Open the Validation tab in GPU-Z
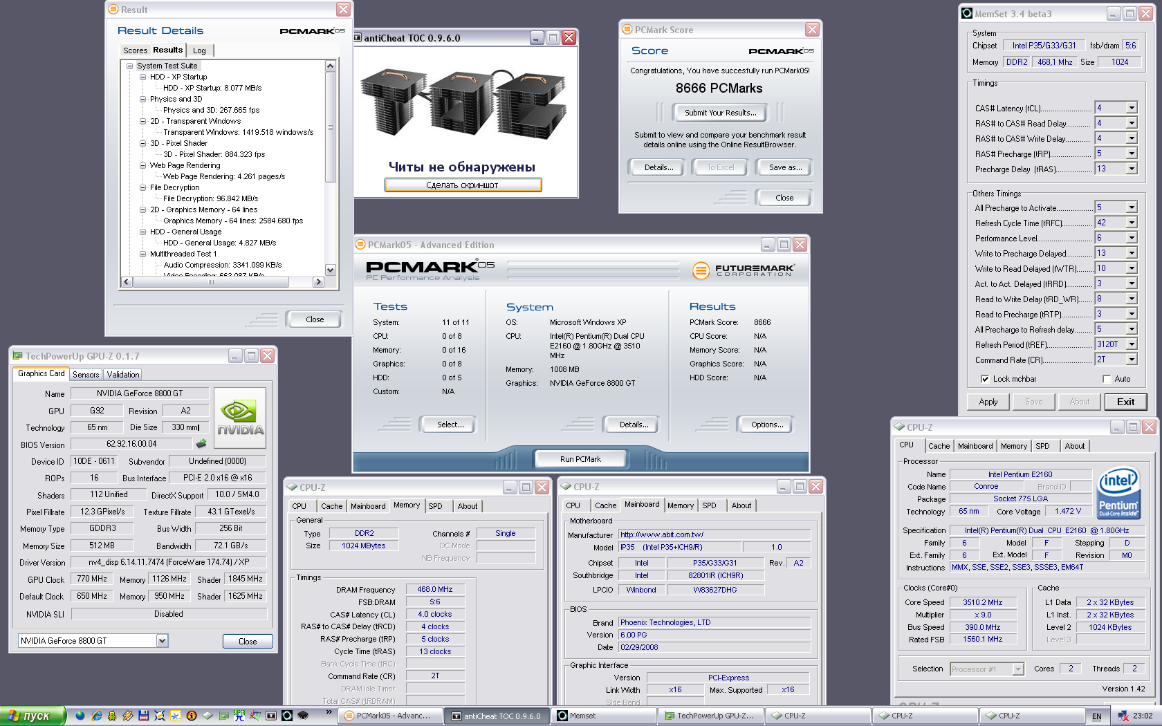Screen dimensions: 1162x726 123,374
